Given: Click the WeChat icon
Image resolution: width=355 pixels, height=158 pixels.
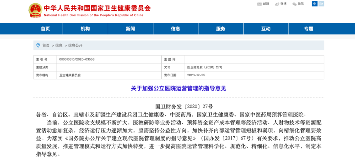Looking at the screenshot, I should click(294, 4).
